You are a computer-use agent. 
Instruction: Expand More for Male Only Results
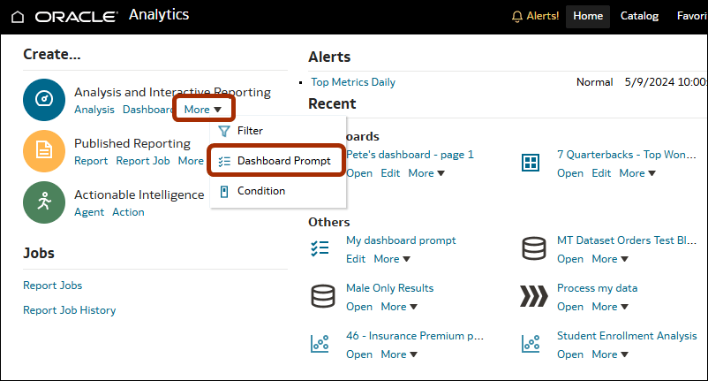coord(399,307)
